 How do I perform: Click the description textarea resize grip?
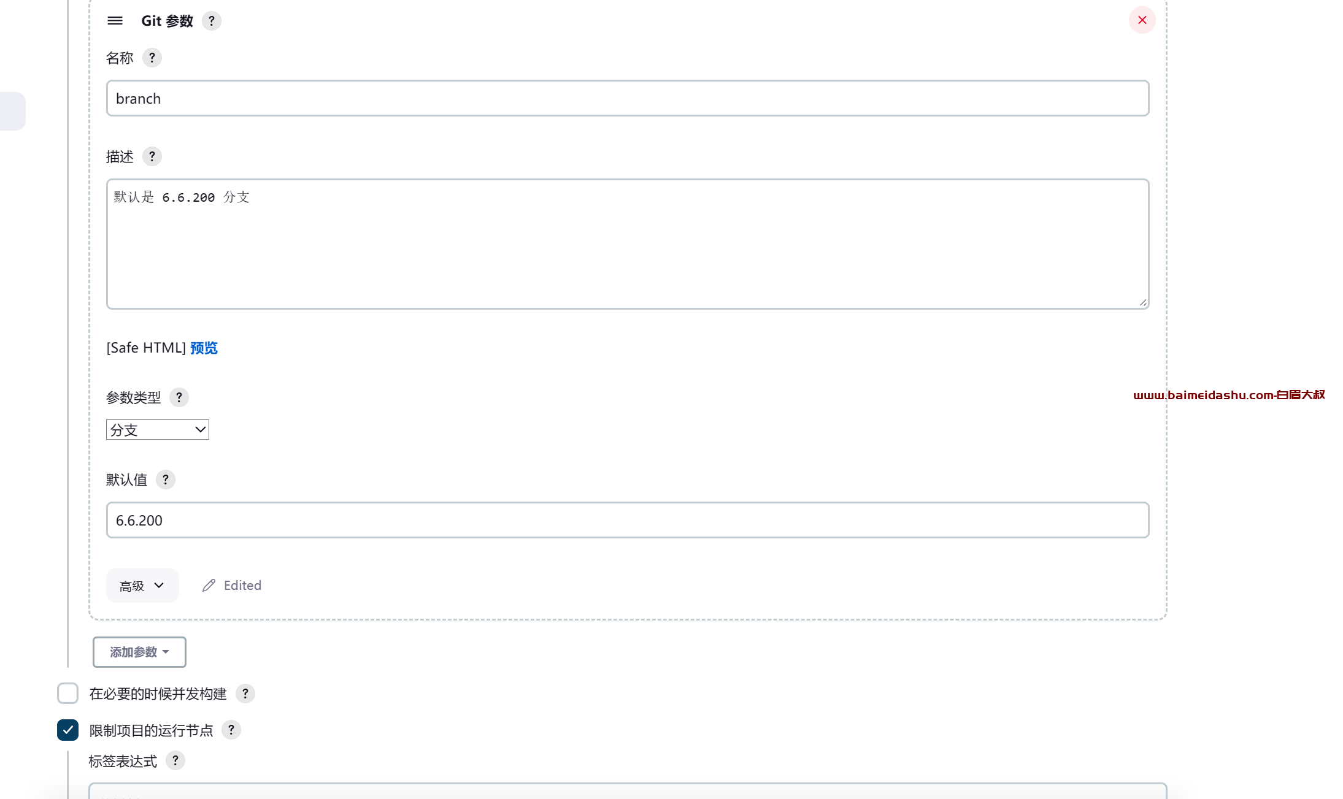point(1142,302)
